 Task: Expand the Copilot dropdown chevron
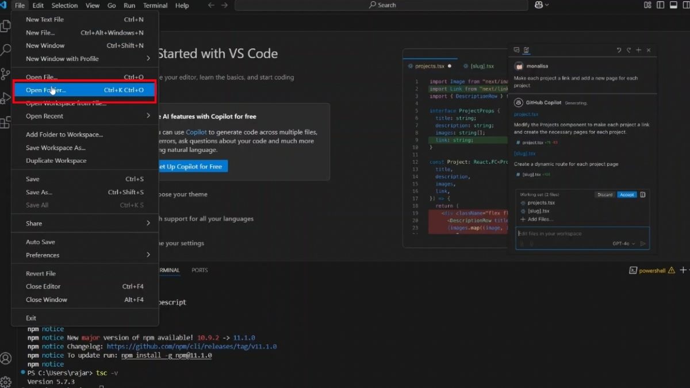coord(546,5)
